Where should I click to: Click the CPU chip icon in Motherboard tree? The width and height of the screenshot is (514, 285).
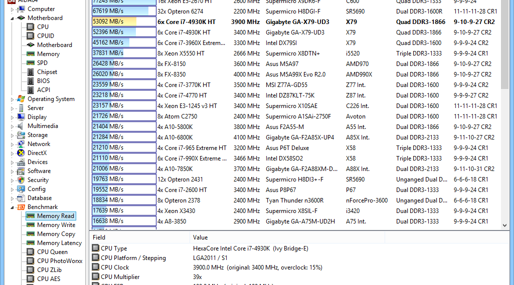(31, 27)
